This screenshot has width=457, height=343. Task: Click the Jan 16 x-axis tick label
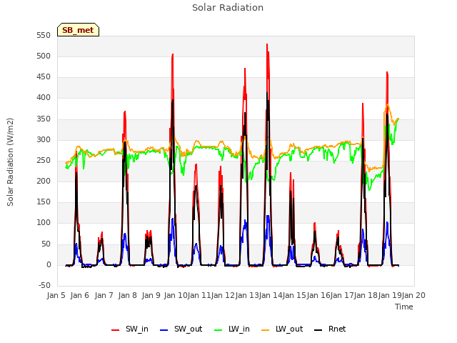click(x=318, y=295)
